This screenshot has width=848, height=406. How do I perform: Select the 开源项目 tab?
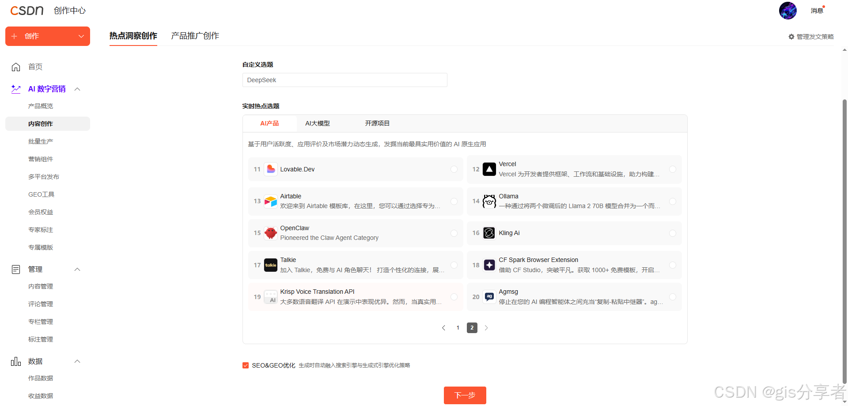coord(377,123)
